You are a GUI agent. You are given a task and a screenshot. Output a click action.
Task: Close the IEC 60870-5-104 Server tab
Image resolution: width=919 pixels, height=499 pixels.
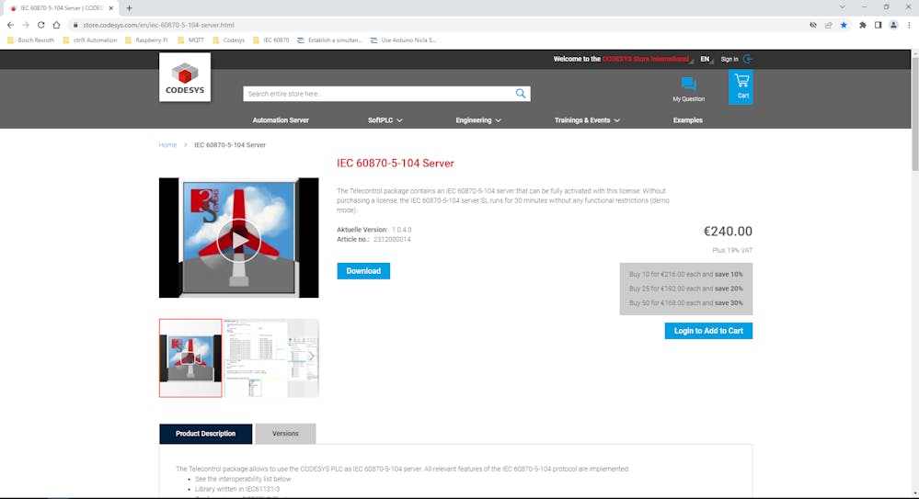click(x=110, y=8)
